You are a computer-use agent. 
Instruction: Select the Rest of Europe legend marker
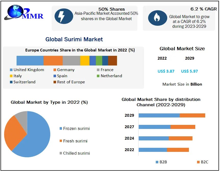click(55, 82)
